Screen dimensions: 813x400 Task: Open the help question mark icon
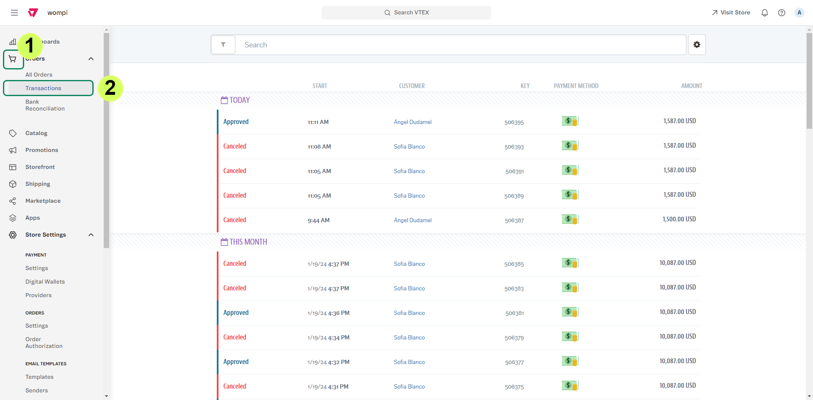point(781,13)
